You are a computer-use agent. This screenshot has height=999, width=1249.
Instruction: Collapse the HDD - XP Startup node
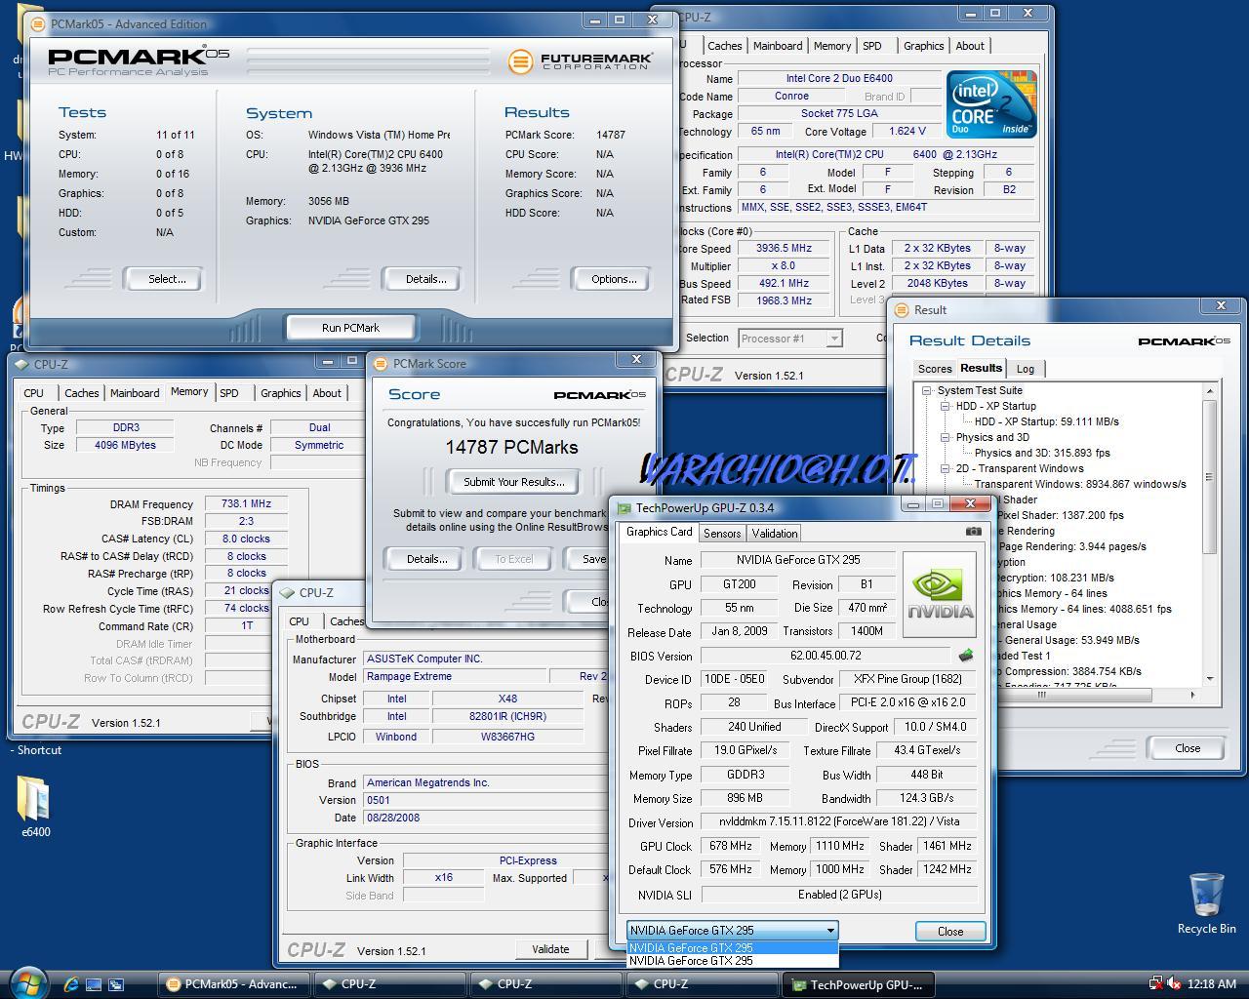tap(945, 406)
